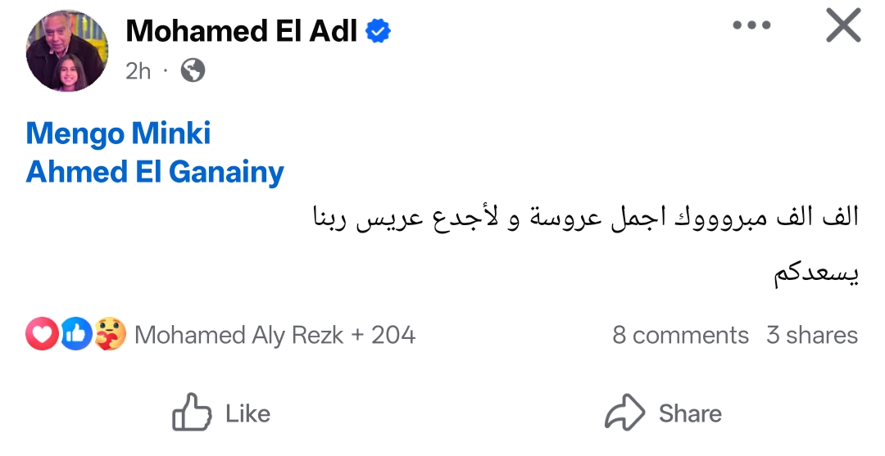Click the blue verified badge
885x456 pixels.
coord(378,31)
